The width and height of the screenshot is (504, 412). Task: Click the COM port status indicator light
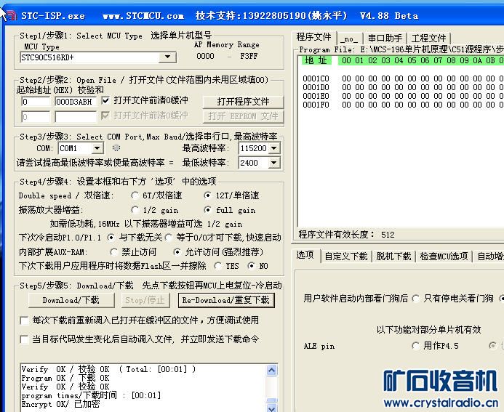coord(116,148)
